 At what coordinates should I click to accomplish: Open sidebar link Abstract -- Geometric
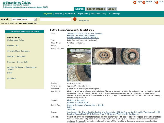click(16, 56)
